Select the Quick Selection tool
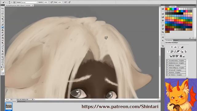Viewport: 197px width, 111px height. pos(2,16)
